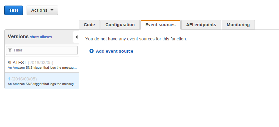Viewport: 279px width, 127px height.
Task: Click the $LATEST version's SNS trigger description
Action: pyautogui.click(x=42, y=68)
